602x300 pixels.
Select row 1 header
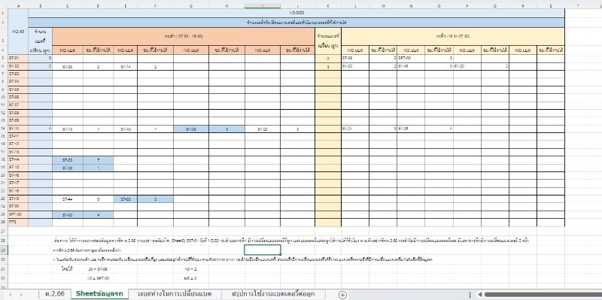pos(4,13)
